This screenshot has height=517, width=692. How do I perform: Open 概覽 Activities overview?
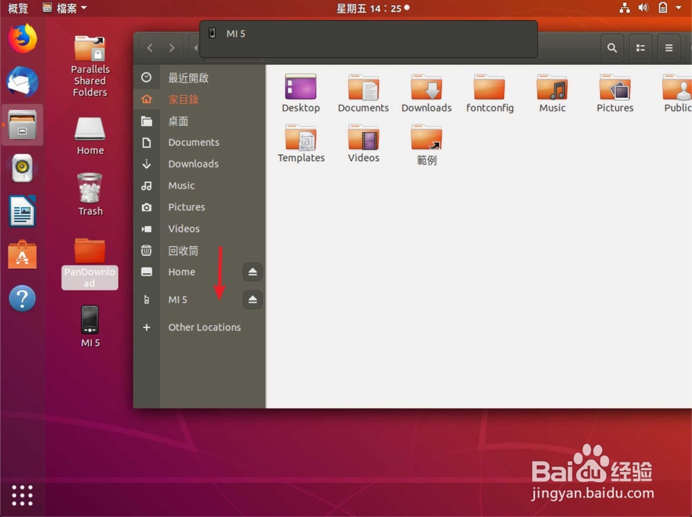click(x=18, y=8)
